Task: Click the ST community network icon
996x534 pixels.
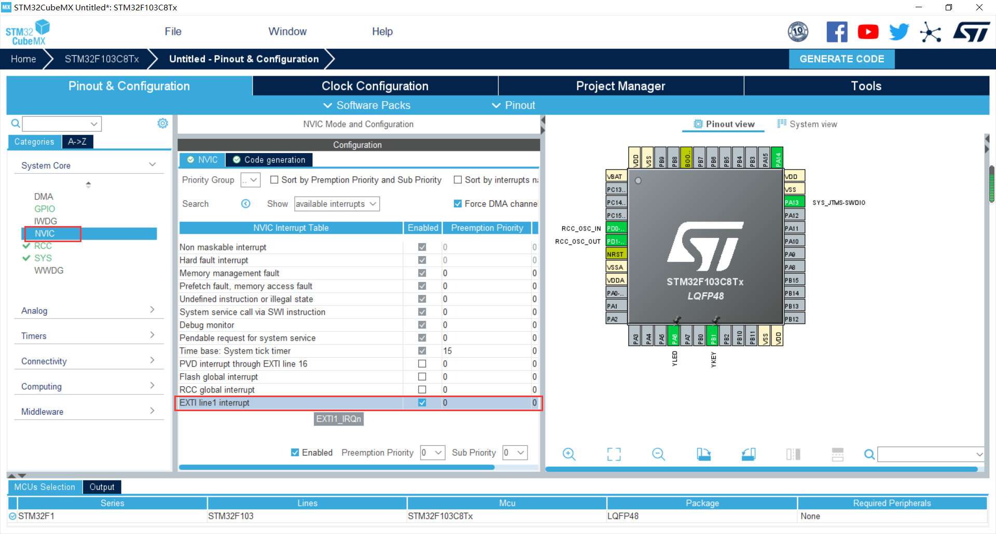Action: pyautogui.click(x=930, y=33)
